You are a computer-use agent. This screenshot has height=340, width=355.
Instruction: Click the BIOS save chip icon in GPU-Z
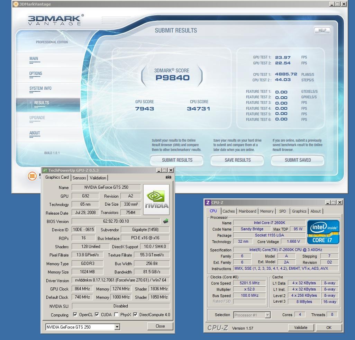(x=166, y=221)
